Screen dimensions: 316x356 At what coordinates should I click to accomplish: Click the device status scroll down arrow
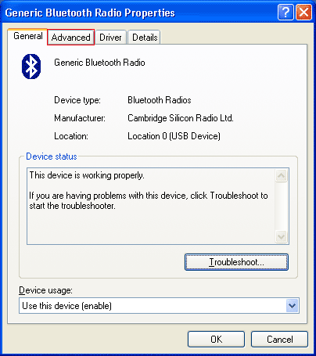(281, 236)
